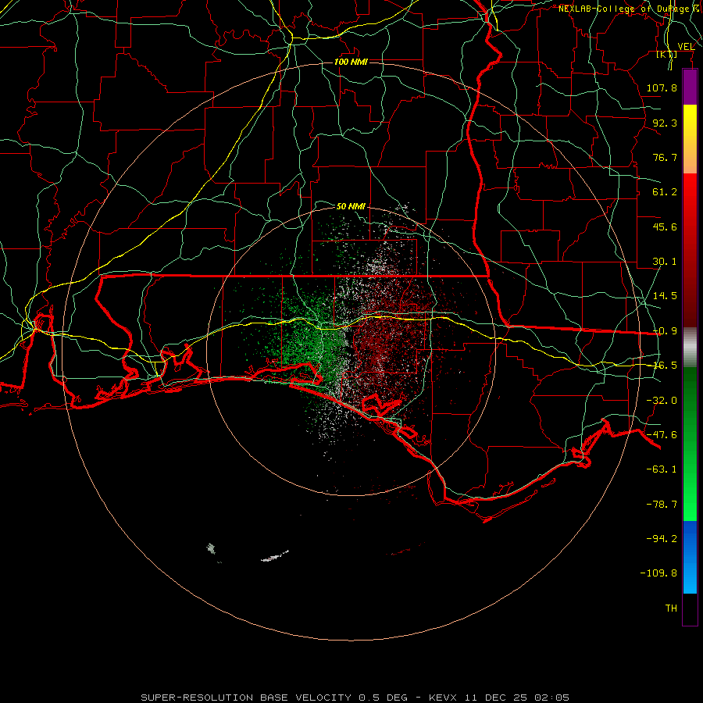Select the -32.0 velocity scale value
Viewport: 703px width, 703px height.
coord(662,401)
